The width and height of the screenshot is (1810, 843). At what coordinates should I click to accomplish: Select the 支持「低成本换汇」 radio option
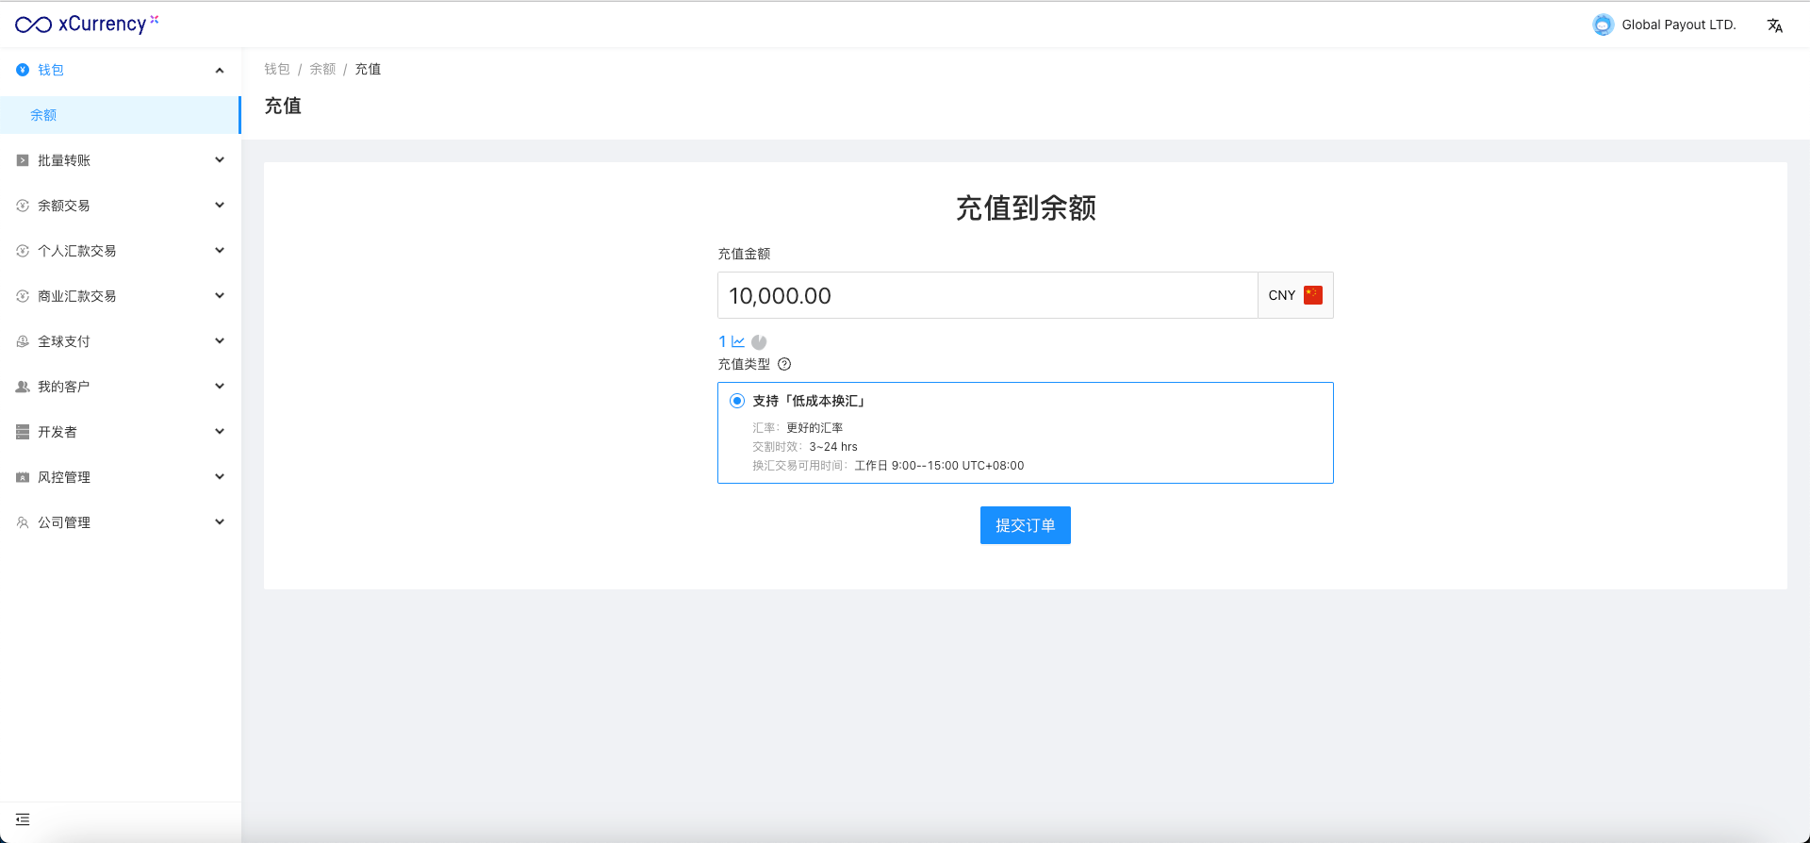point(737,401)
